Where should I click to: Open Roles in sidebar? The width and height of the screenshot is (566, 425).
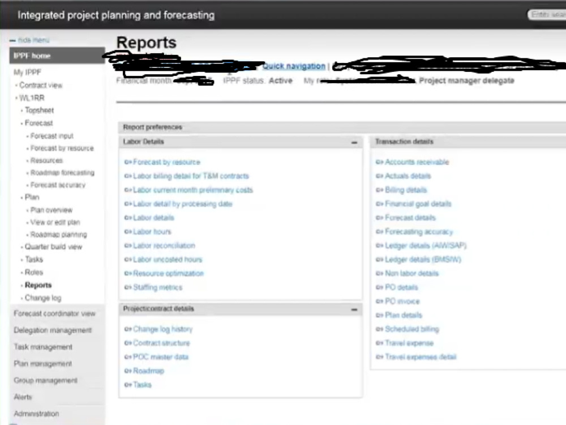pyautogui.click(x=34, y=273)
